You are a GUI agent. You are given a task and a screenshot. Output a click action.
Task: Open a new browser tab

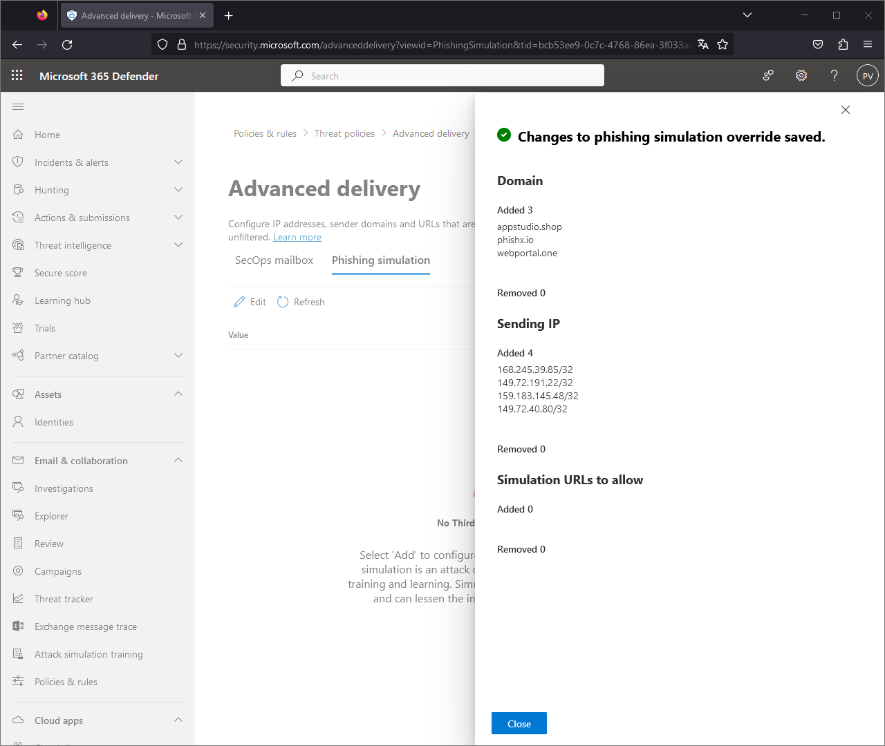pos(229,15)
